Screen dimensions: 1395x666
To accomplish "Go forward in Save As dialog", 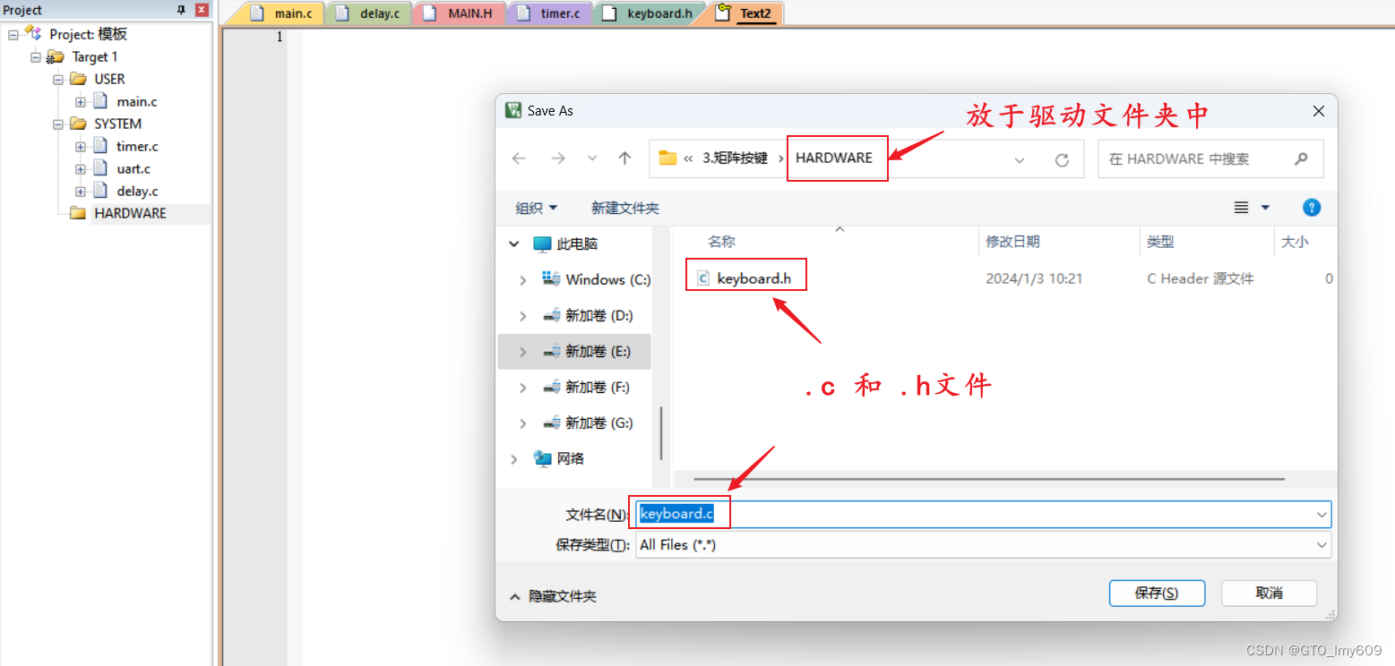I will (x=558, y=158).
